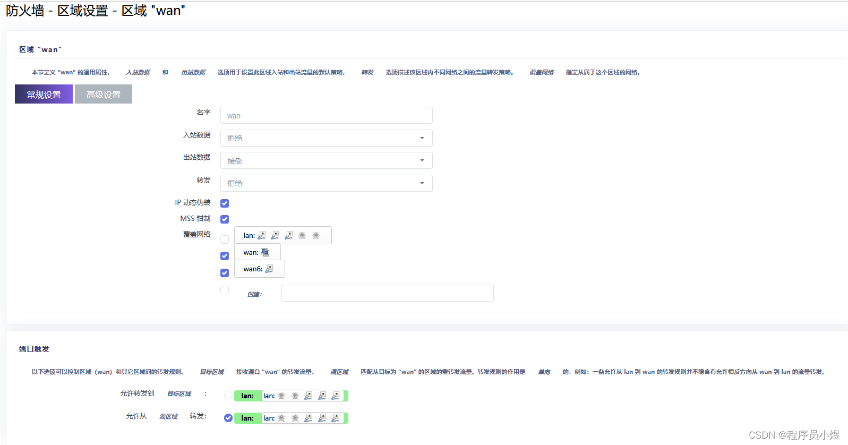This screenshot has height=445, width=848.
Task: Click the wan network interface icon
Action: pyautogui.click(x=265, y=252)
